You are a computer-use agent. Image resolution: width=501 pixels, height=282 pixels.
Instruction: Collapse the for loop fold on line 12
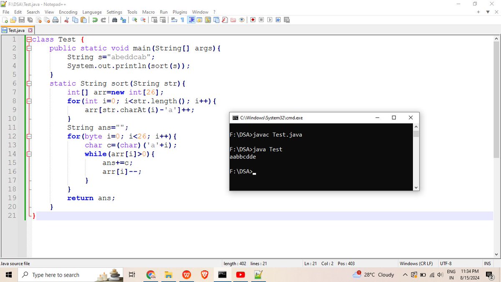pyautogui.click(x=29, y=136)
